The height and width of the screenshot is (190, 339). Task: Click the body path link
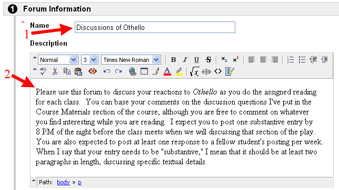pos(63,182)
